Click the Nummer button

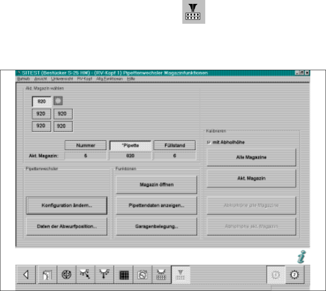(86, 145)
